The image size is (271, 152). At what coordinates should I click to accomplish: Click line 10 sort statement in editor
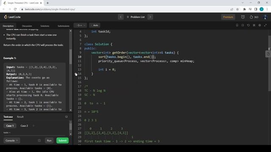click(127, 57)
